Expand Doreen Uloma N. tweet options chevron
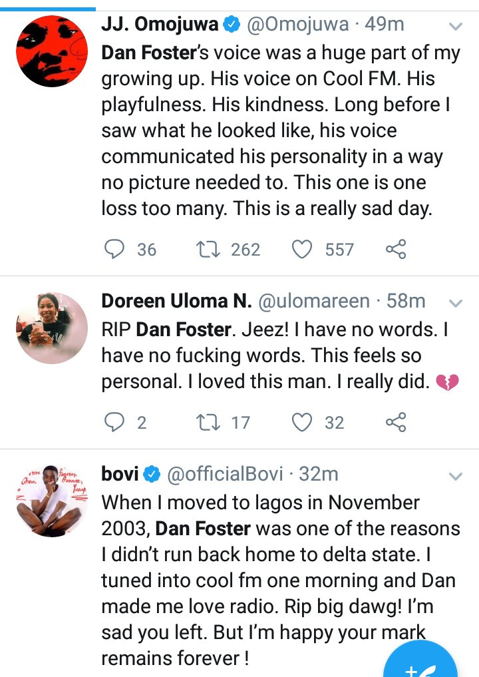479x677 pixels. click(x=456, y=303)
